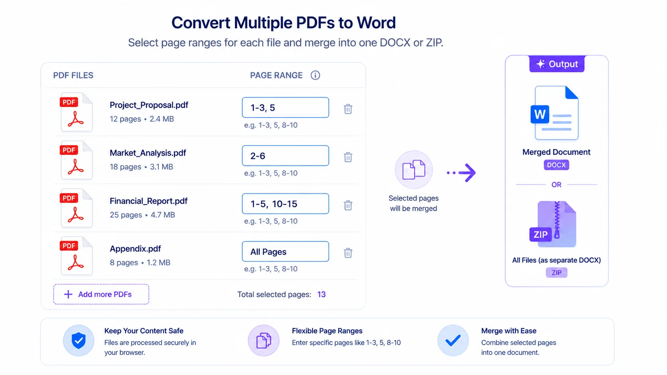
Task: Select the DOCX output badge
Action: point(556,165)
